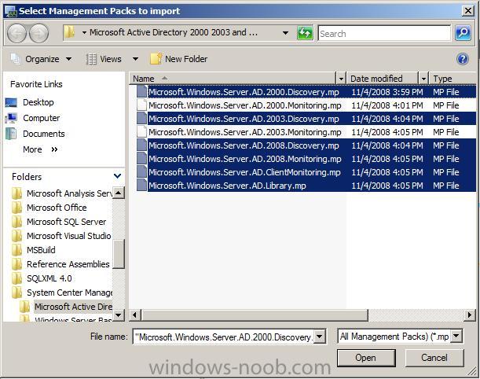Select Microsoft SQL Server folder in tree
Image resolution: width=480 pixels, height=379 pixels.
[x=67, y=222]
